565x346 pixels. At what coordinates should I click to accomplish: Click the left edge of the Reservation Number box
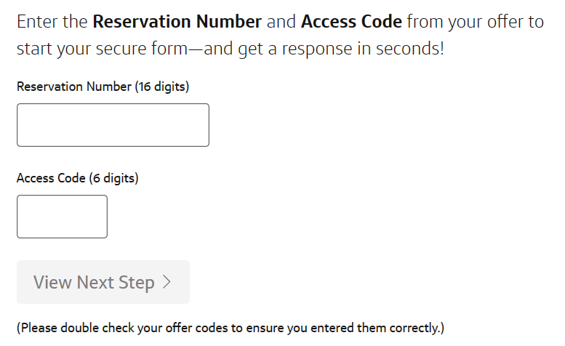[22, 125]
